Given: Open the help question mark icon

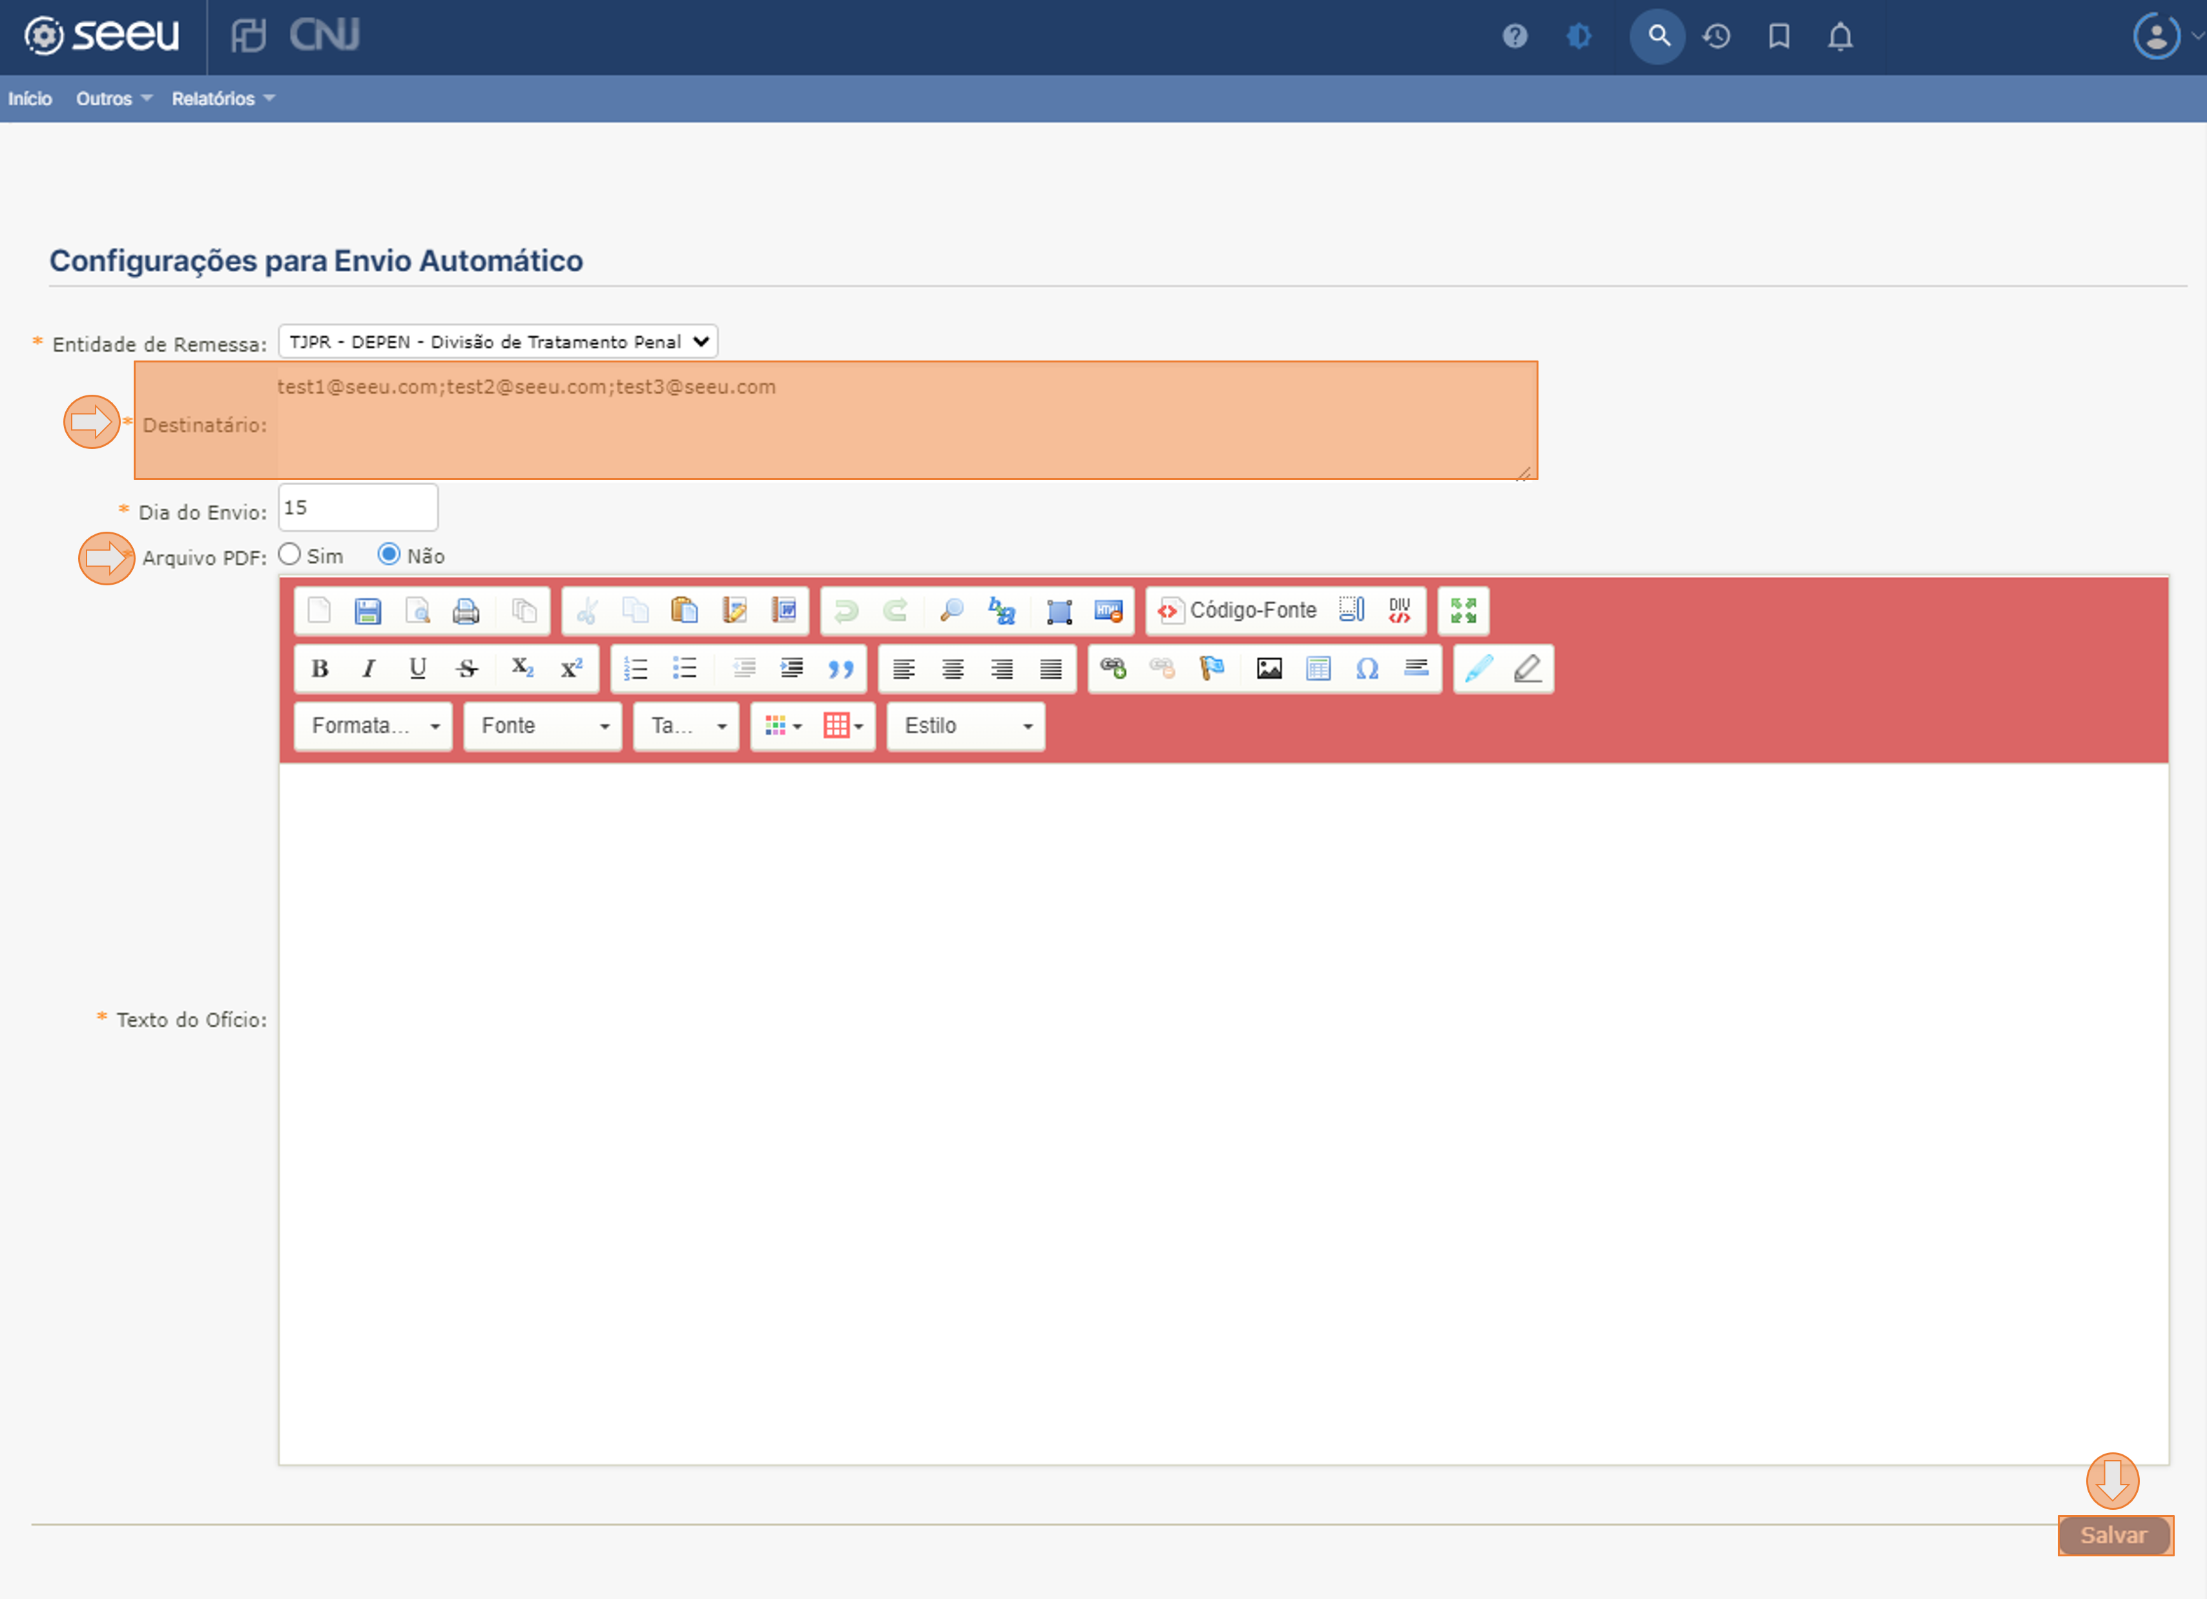Looking at the screenshot, I should tap(1515, 36).
